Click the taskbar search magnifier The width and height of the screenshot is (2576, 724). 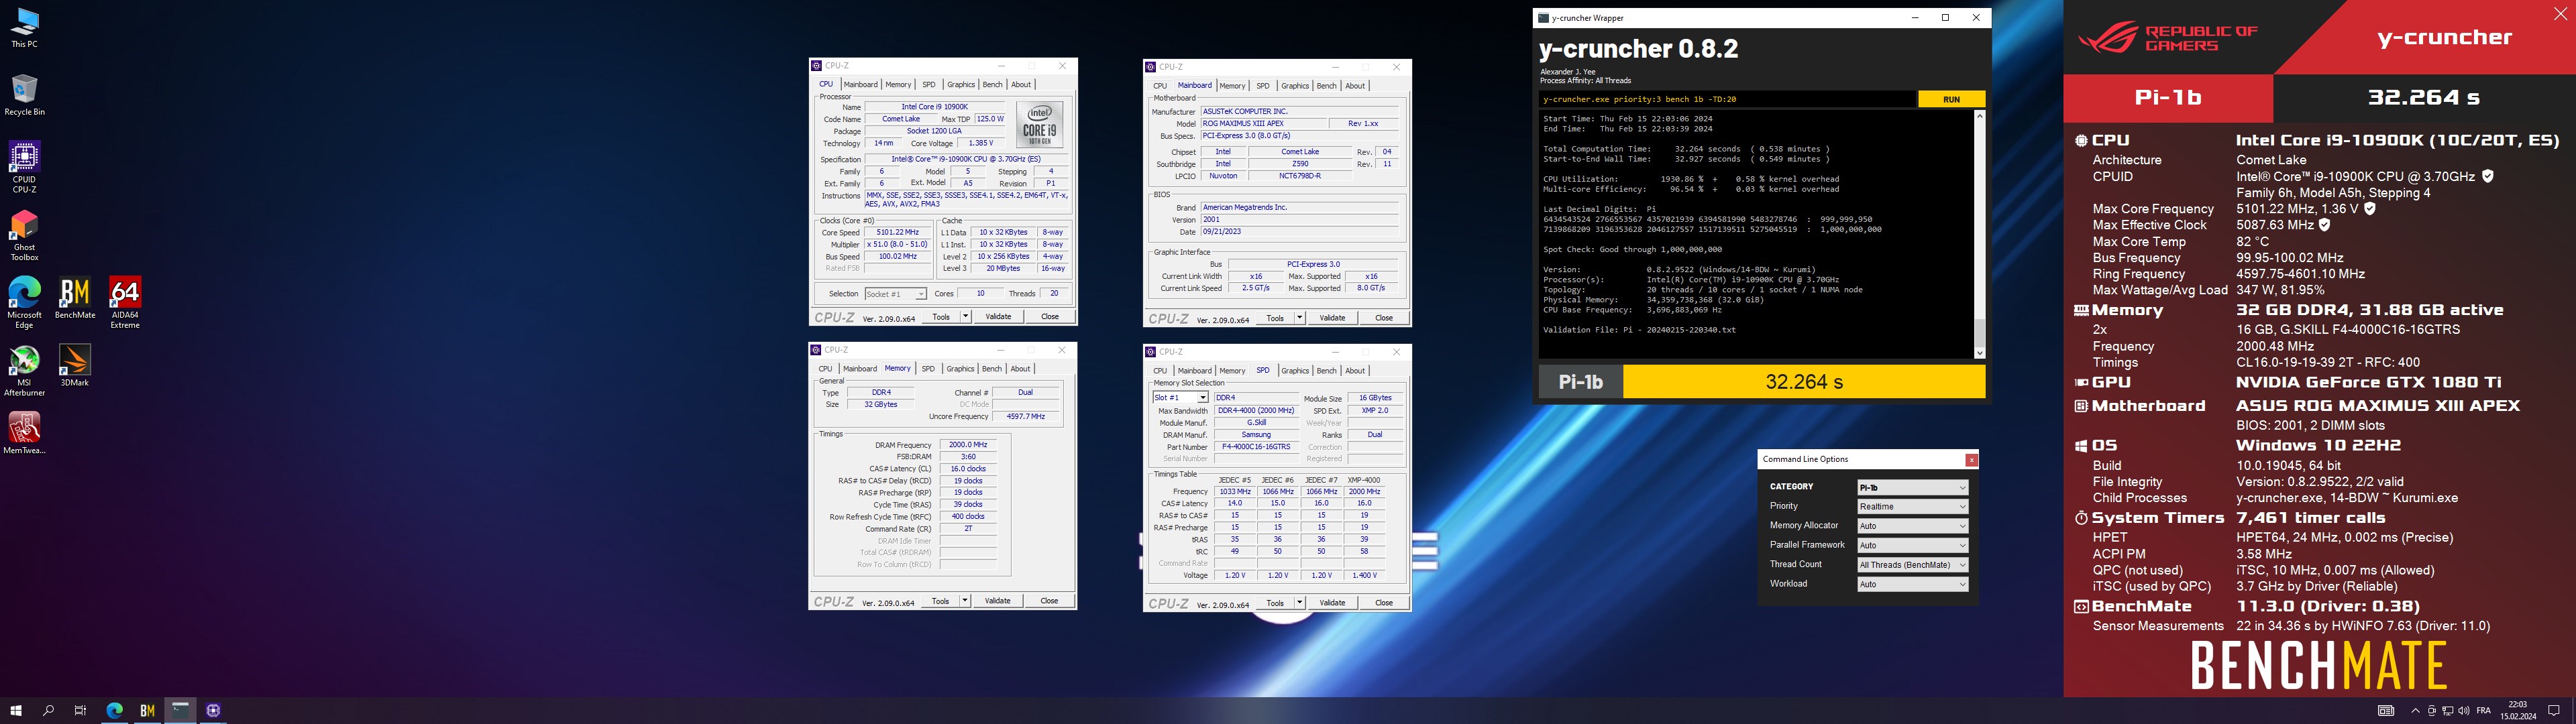coord(48,710)
